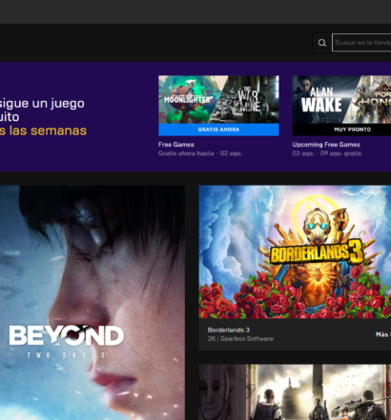Image resolution: width=391 pixels, height=420 pixels.
Task: Click the BEYOND Two Souls logo text
Action: pos(66,341)
